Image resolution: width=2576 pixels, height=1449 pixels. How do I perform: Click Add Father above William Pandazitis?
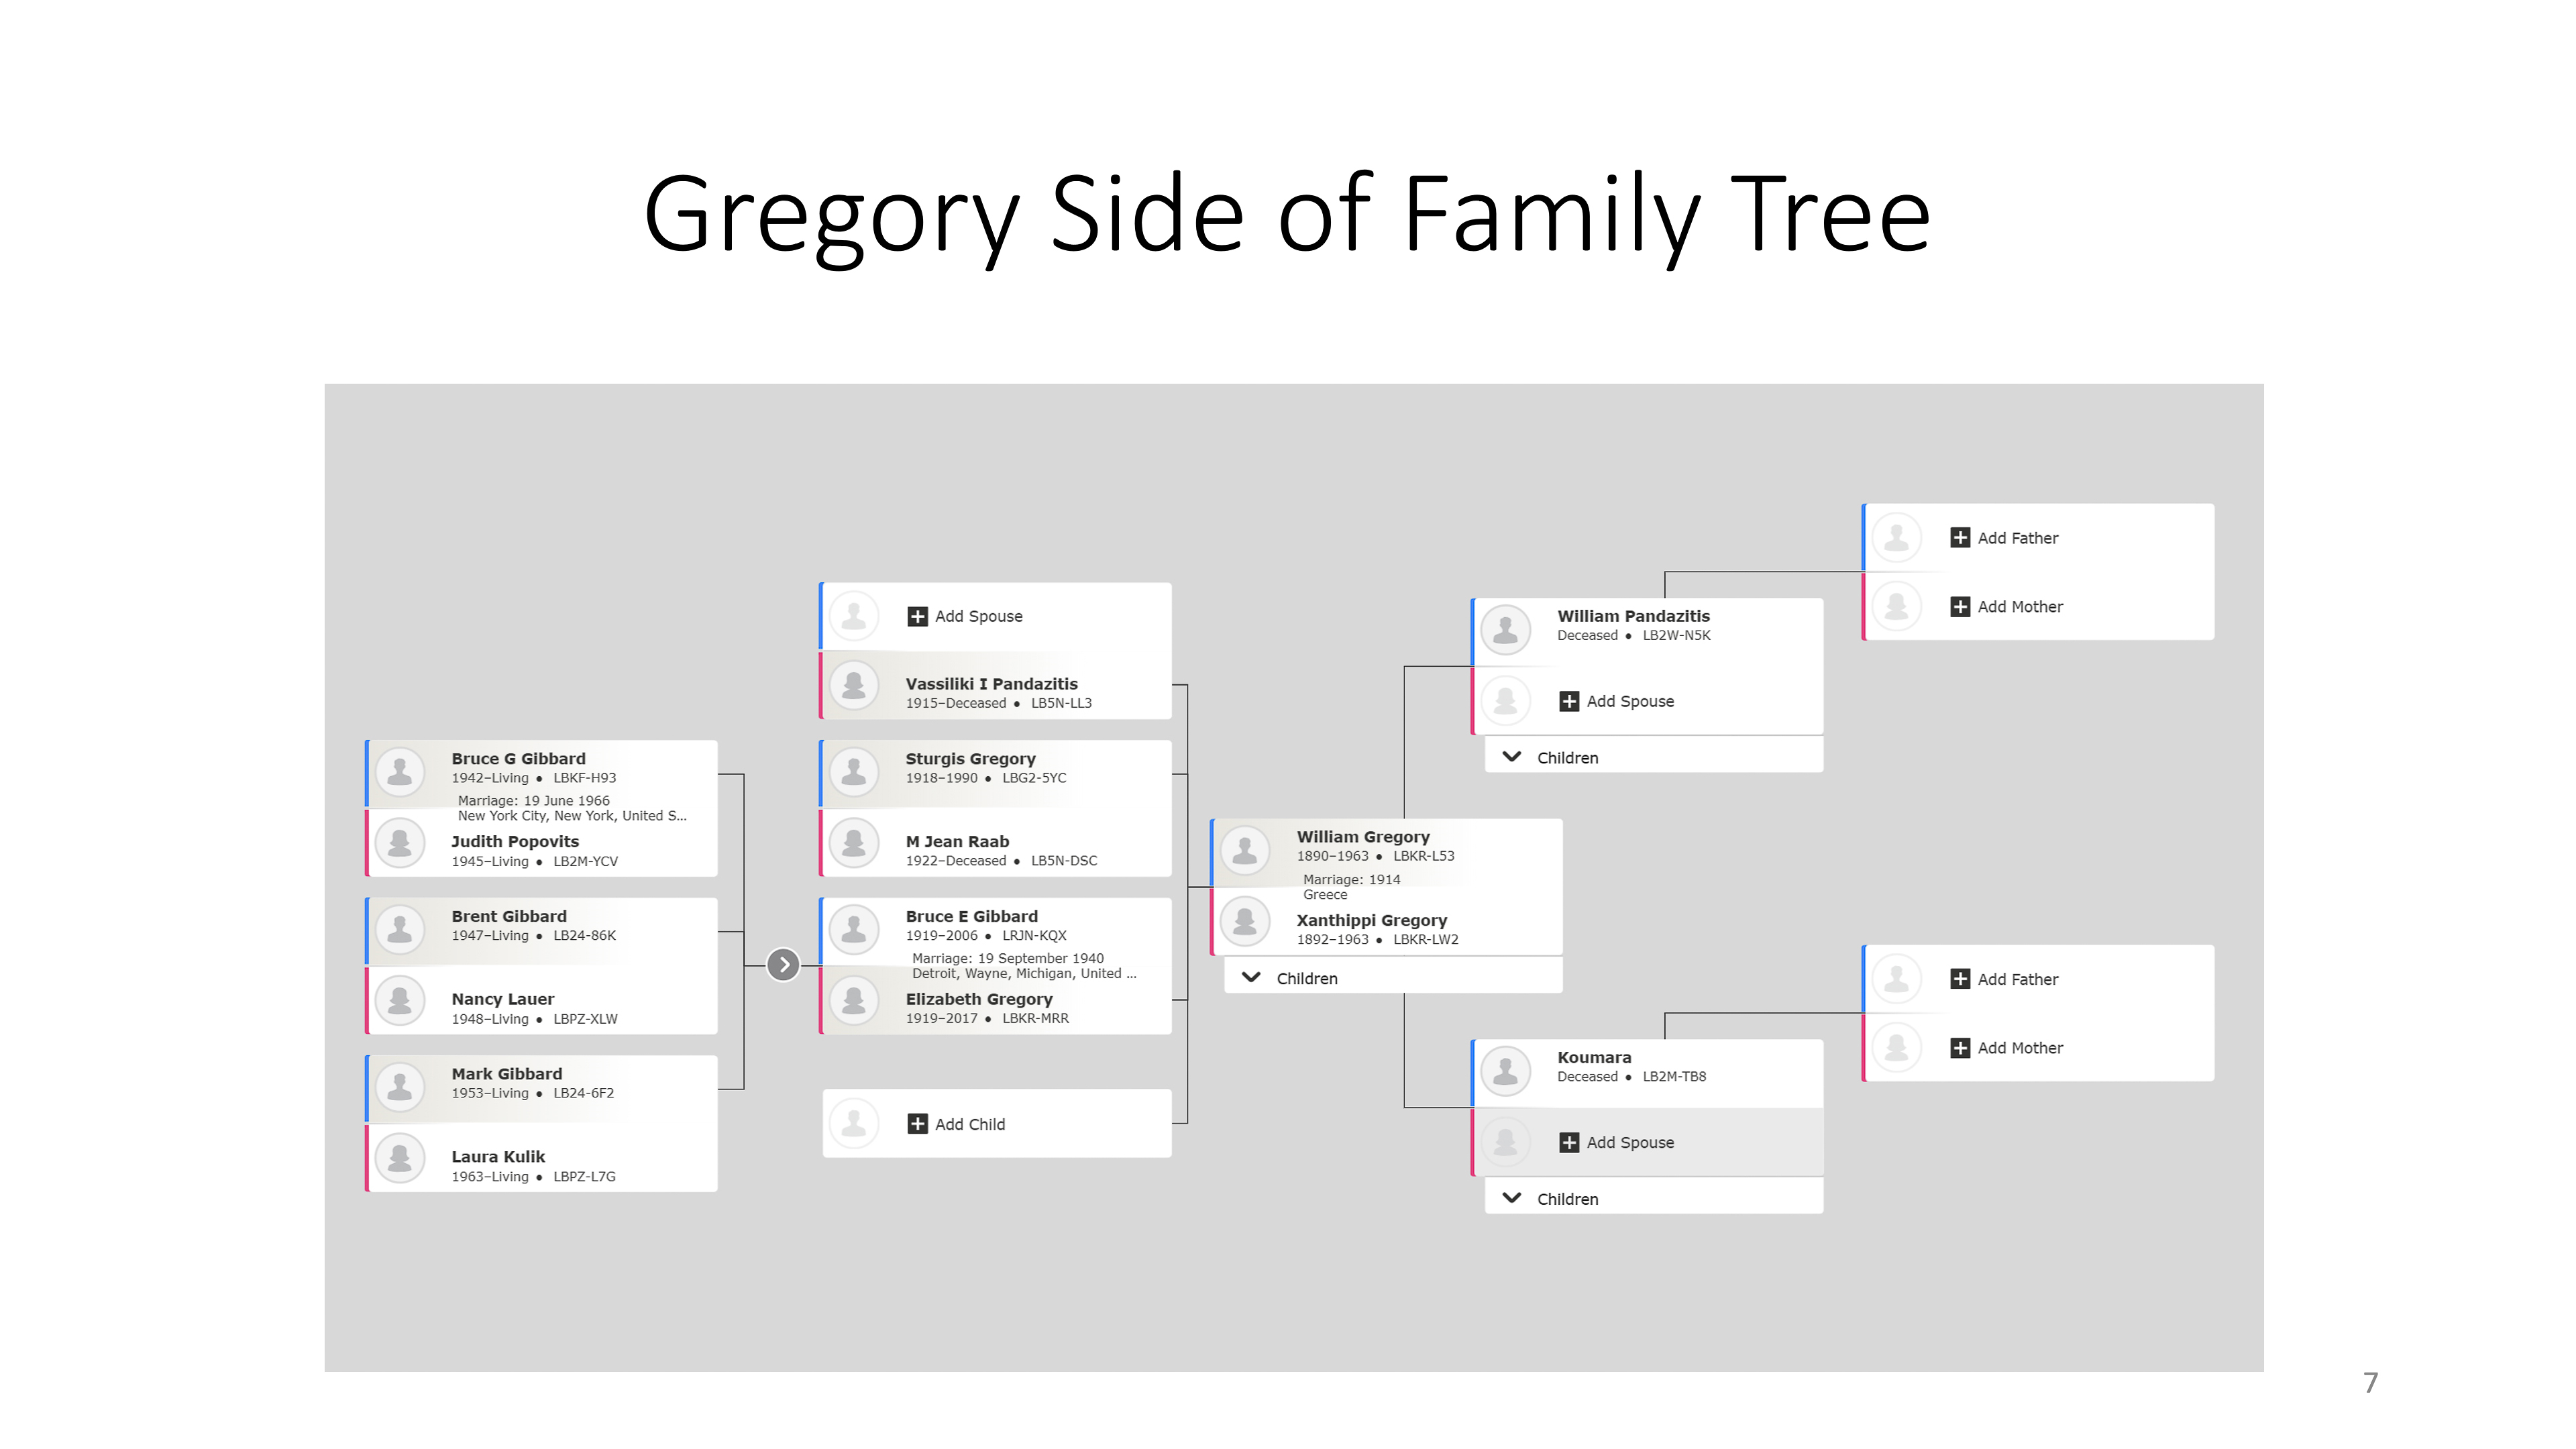(2017, 538)
